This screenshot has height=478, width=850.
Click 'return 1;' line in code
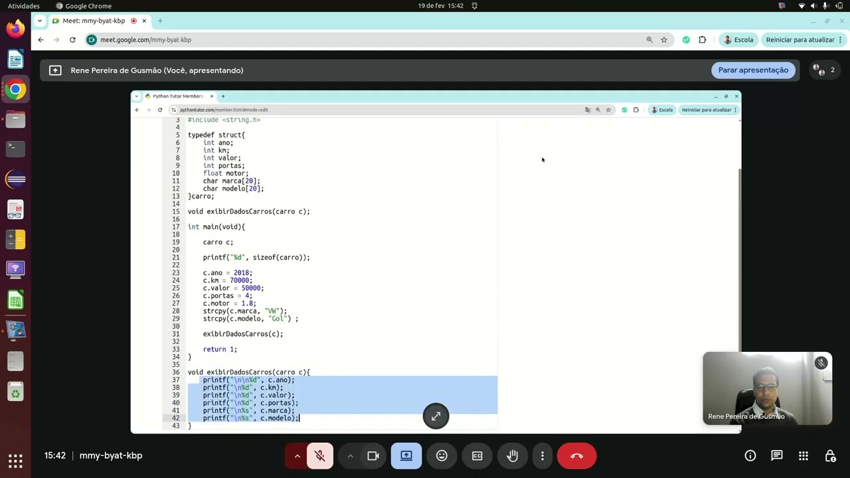coord(220,349)
